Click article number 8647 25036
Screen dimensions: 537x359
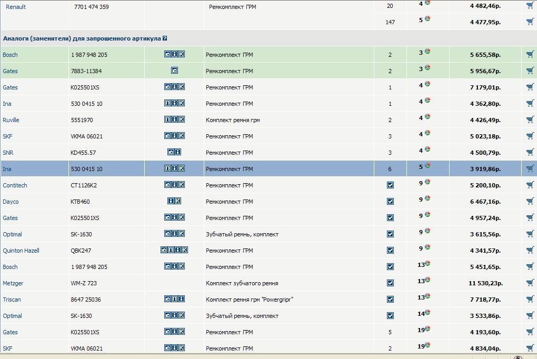(86, 300)
